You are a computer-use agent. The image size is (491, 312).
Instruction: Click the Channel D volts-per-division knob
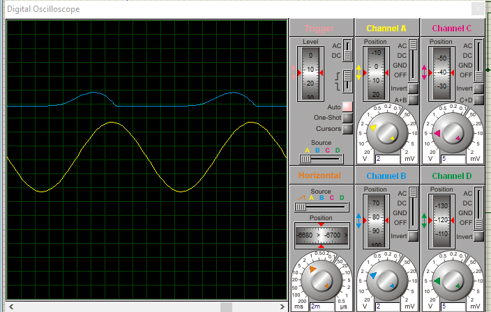click(453, 281)
